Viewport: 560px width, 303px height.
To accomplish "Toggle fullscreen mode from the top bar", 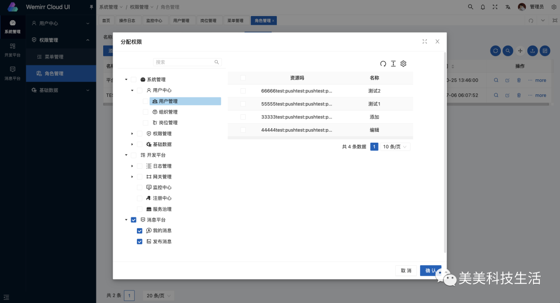I will [x=495, y=7].
